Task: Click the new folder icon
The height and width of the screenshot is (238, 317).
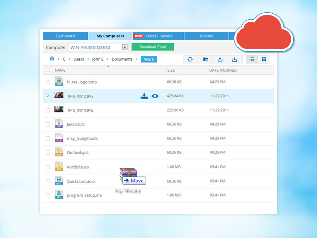Action: (205, 59)
